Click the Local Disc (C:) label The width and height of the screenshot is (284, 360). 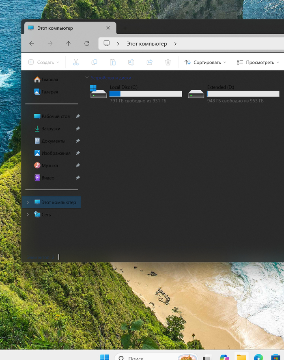(x=124, y=87)
